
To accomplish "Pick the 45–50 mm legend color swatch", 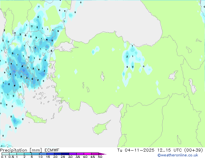I will click(95, 154).
